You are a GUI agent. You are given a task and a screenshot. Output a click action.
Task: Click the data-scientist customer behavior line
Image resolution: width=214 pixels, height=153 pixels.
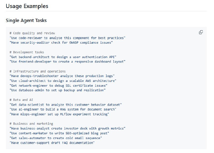[x=66, y=105]
